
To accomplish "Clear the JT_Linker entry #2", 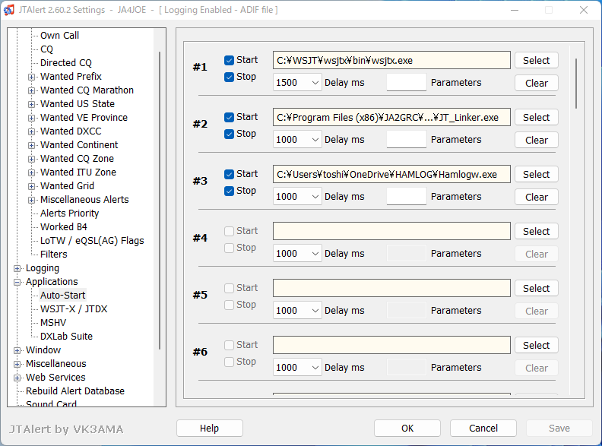I will click(537, 140).
